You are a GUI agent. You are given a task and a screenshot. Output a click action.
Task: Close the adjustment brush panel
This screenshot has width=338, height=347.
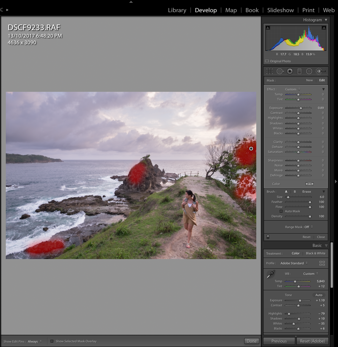coord(321,237)
